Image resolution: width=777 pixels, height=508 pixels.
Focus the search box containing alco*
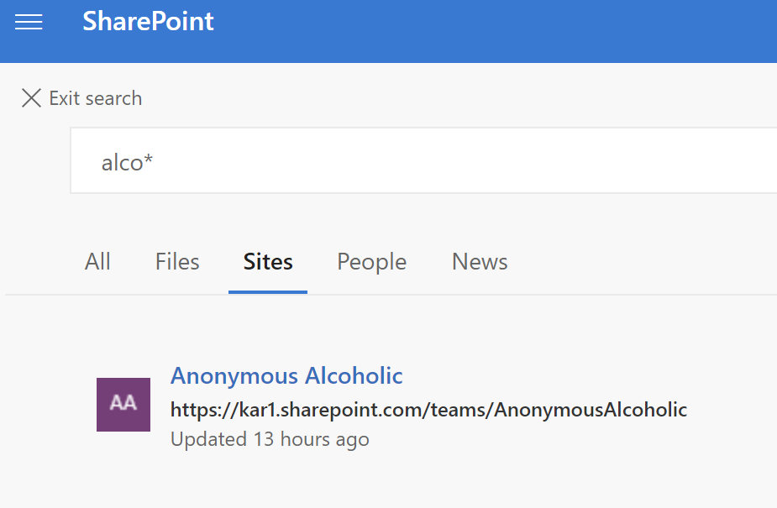[423, 160]
